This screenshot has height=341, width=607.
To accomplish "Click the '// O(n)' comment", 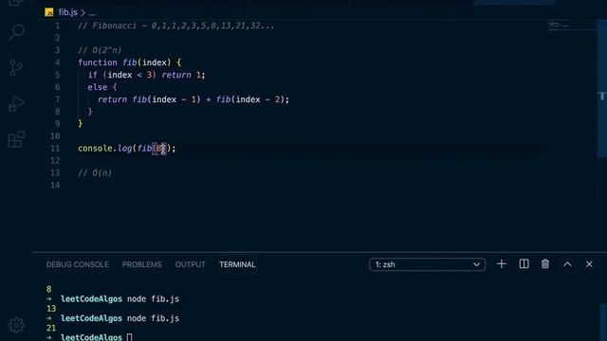I will (95, 172).
